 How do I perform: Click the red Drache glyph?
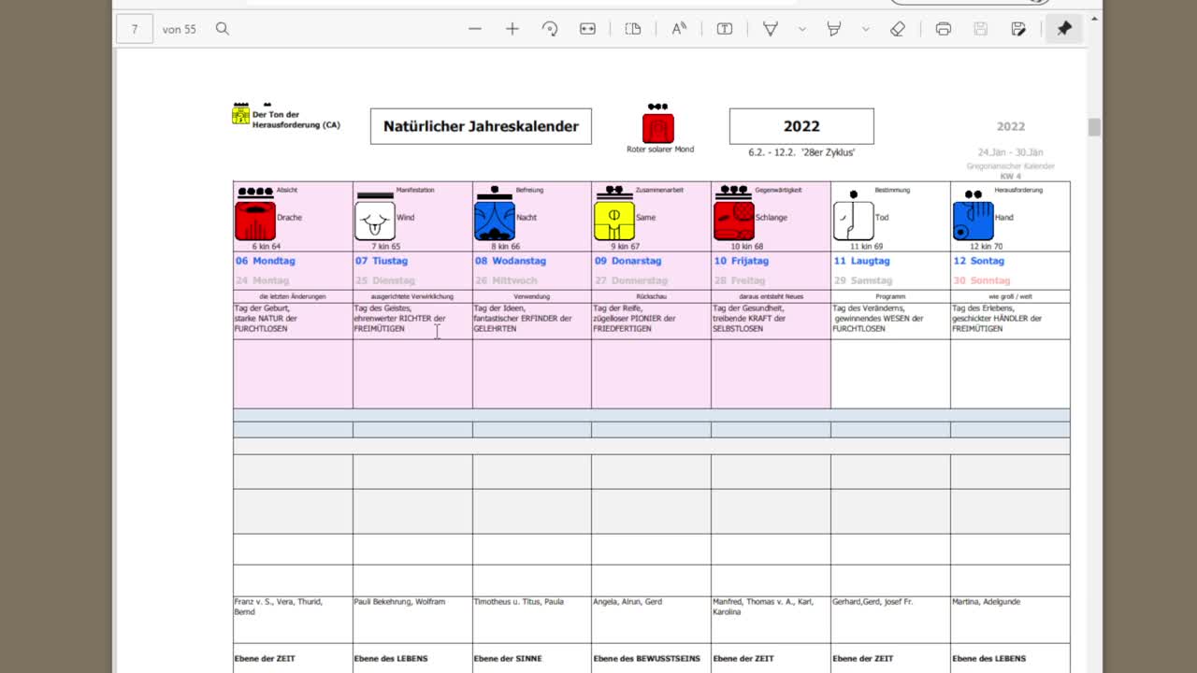point(255,222)
